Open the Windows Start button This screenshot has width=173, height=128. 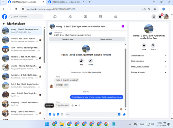pos(47,124)
